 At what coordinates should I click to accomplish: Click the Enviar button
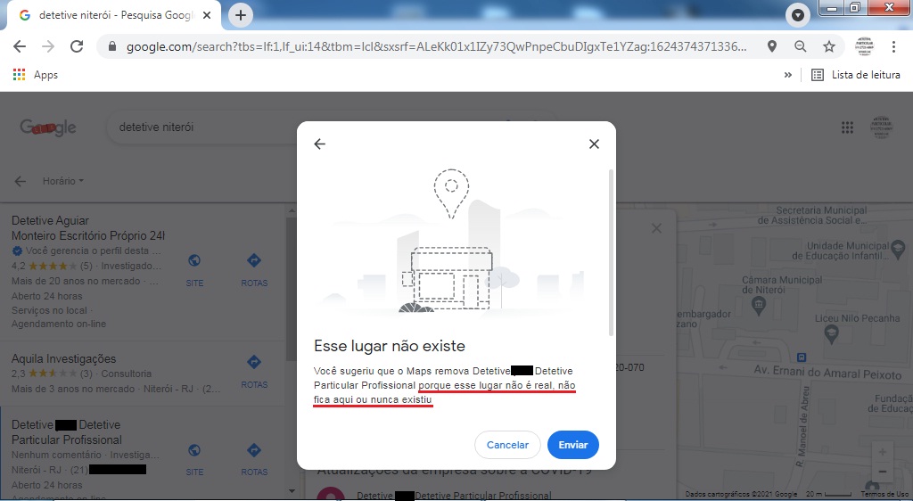coord(573,445)
